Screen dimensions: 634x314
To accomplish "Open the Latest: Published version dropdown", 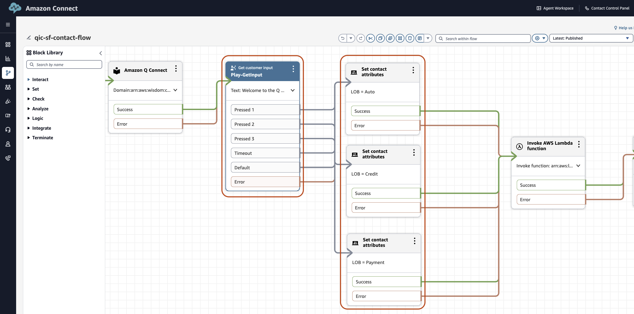I will pos(591,38).
